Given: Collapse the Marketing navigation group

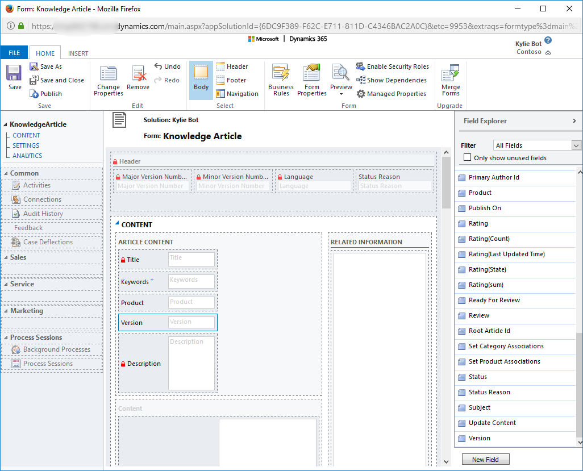Looking at the screenshot, I should click(6, 311).
